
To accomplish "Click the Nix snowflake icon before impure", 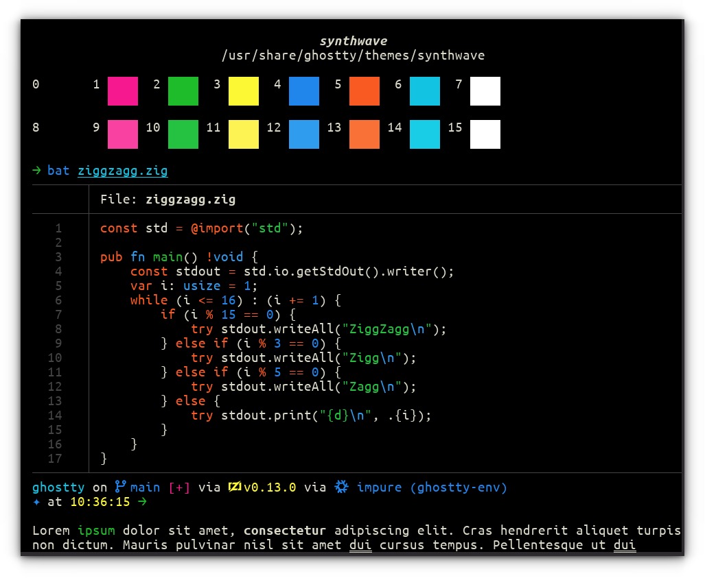I will tap(341, 487).
